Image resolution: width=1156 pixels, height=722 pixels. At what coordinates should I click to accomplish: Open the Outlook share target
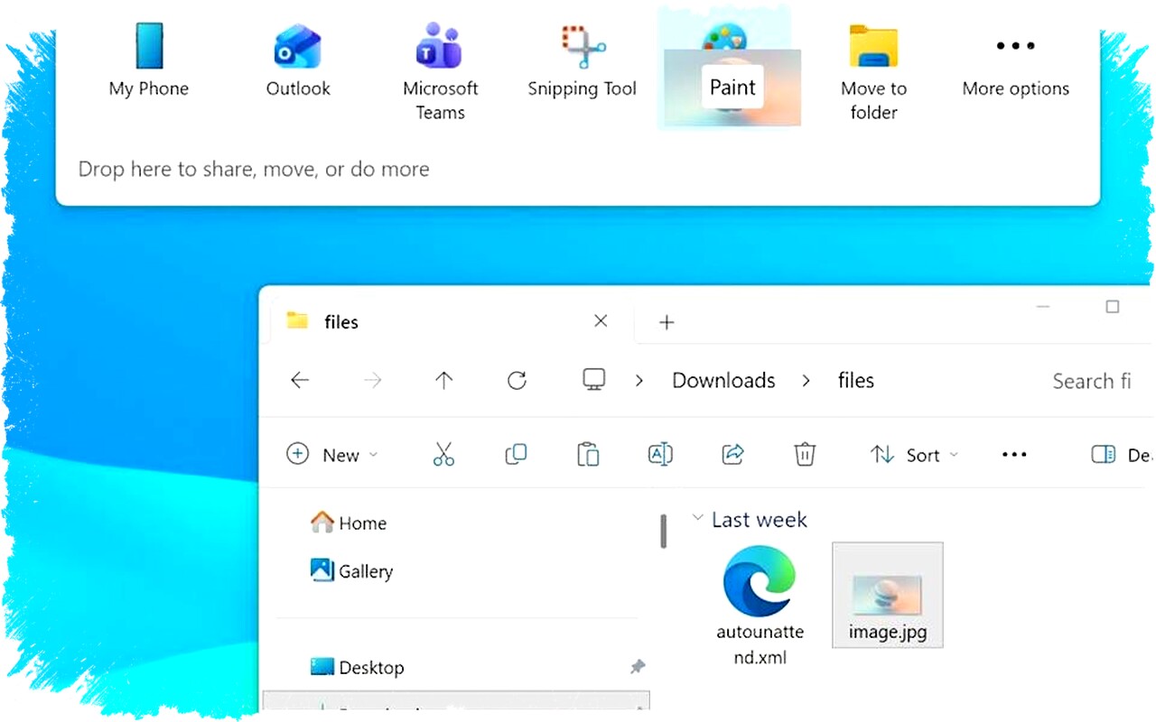297,47
